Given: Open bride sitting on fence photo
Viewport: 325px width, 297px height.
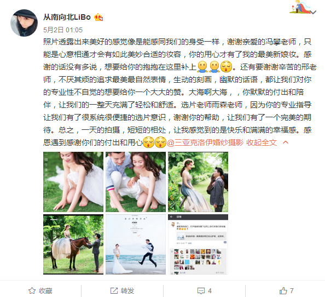Looking at the screenshot, I should (198, 182).
